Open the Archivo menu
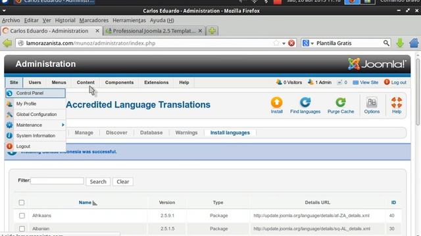 pos(11,20)
